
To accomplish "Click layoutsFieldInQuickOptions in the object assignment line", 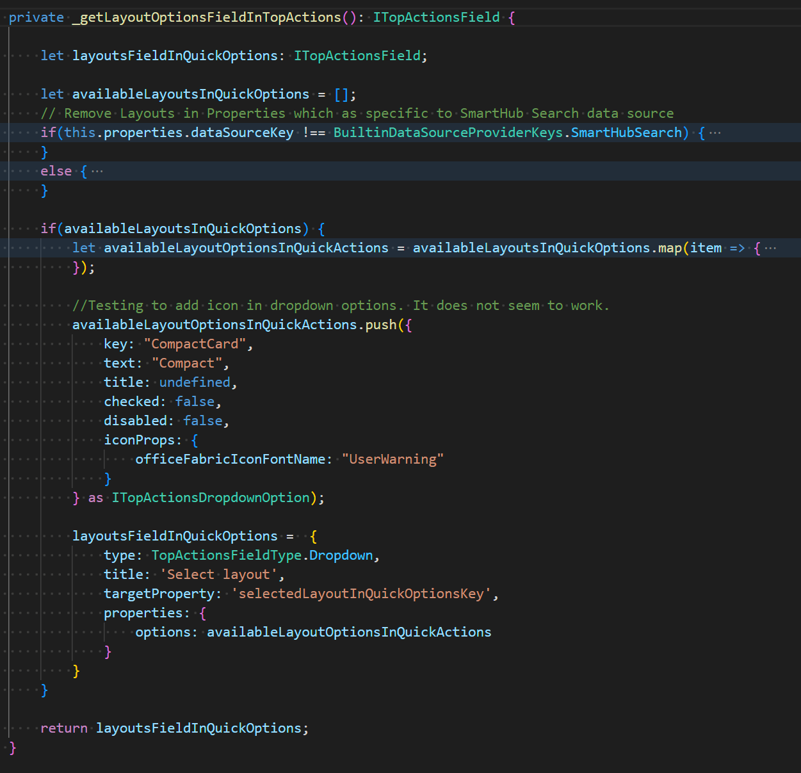I will 175,536.
